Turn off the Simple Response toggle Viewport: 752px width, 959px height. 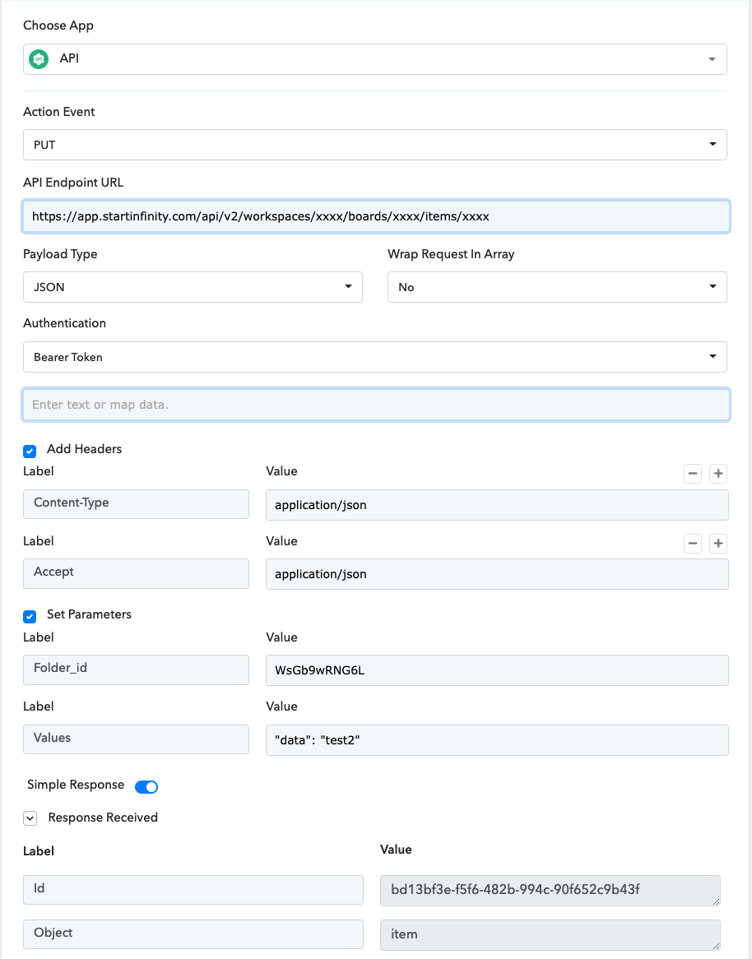tap(146, 787)
